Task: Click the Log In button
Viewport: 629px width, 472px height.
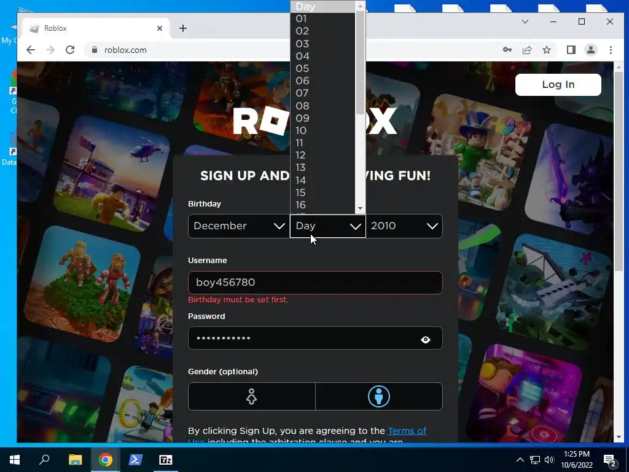Action: click(558, 85)
